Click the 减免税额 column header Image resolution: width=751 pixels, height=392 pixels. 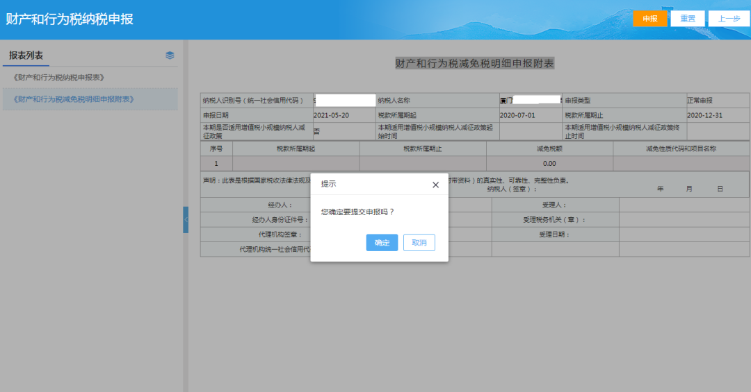pyautogui.click(x=549, y=148)
